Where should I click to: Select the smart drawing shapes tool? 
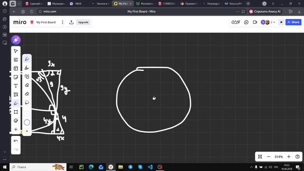(x=27, y=76)
